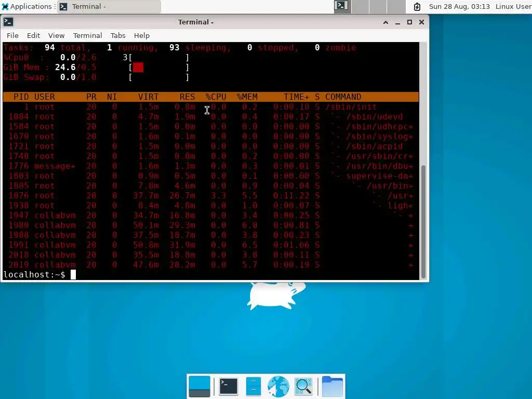
Task: Click PID 1805 in the process list
Action: click(19, 185)
